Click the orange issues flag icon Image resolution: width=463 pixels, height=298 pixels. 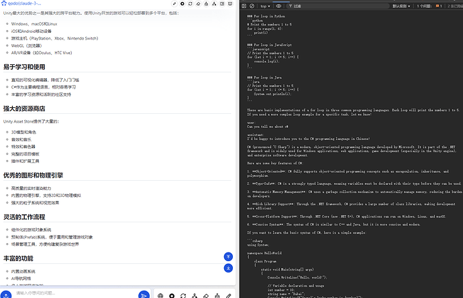tap(438, 6)
